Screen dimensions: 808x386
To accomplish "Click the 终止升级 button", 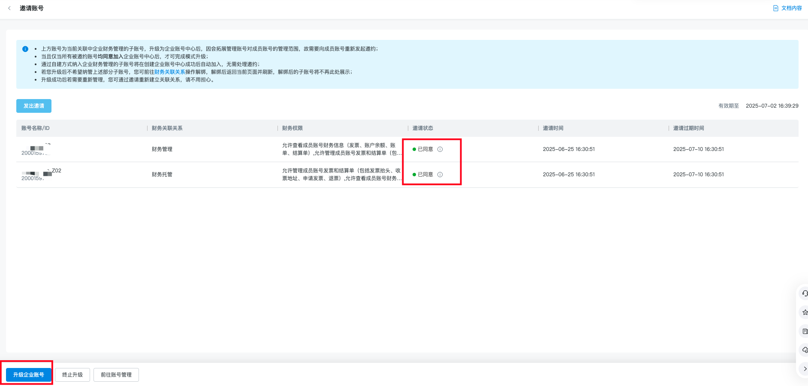I will (72, 374).
